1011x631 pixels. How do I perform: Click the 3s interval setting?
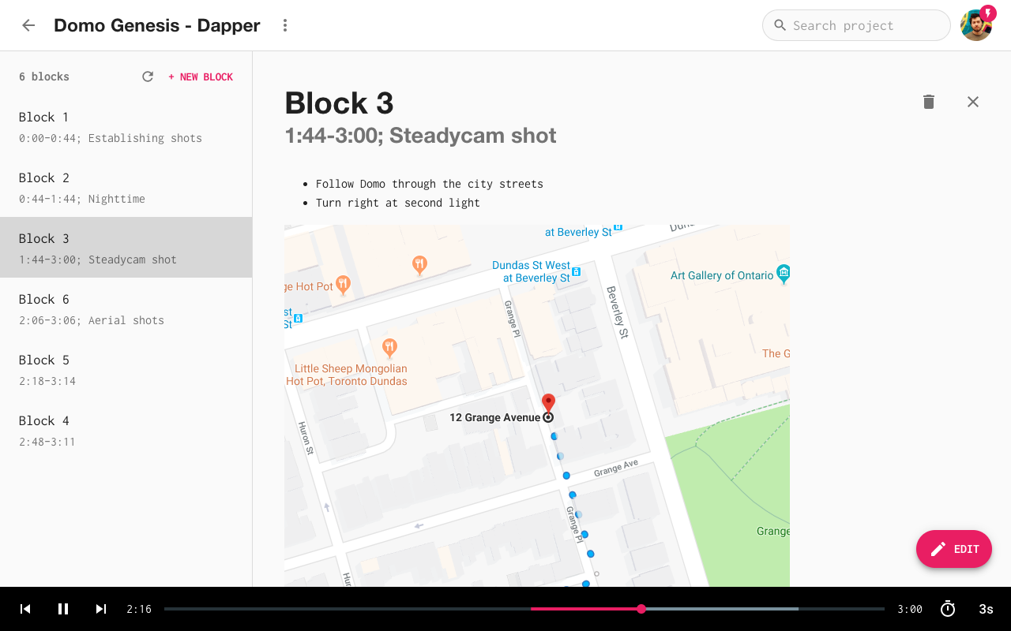click(986, 609)
